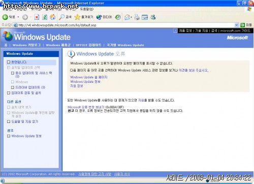Click the 의견을 보내 주십시오 link
The image size is (254, 184).
click(x=193, y=70)
